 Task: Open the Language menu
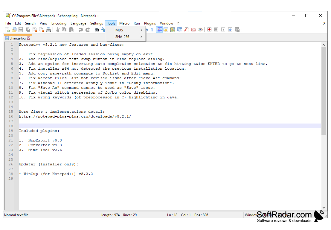78,23
